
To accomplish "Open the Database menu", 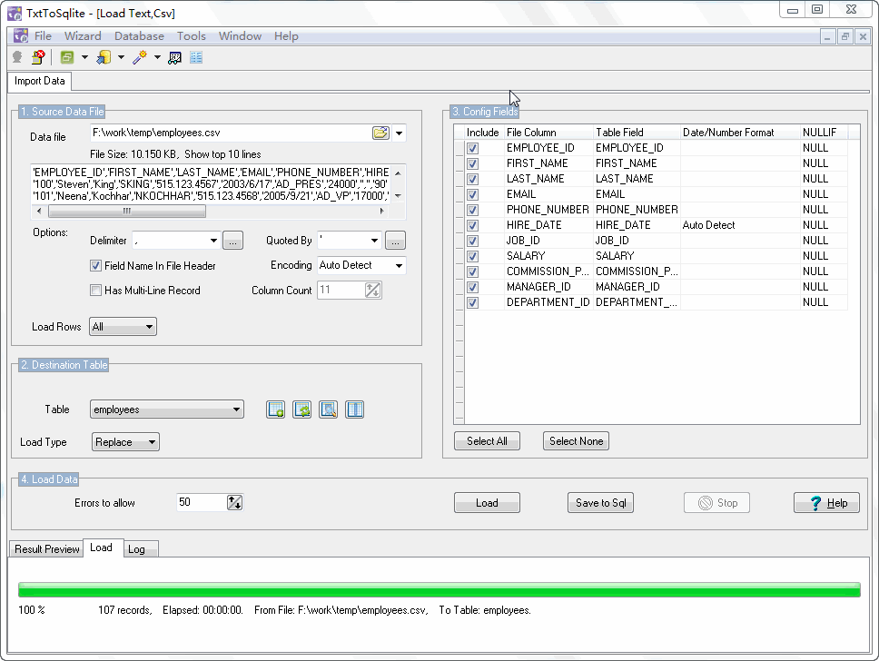I will tap(140, 36).
